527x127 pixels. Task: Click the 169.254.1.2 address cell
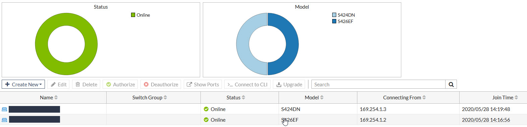point(373,120)
